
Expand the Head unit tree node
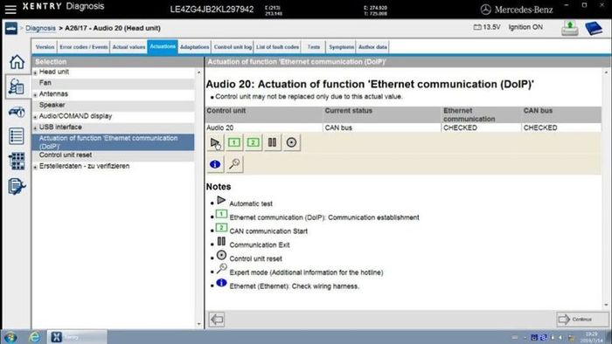[x=35, y=72]
